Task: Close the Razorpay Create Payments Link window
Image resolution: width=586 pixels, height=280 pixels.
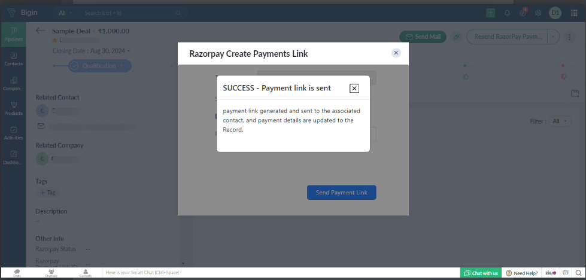Action: tap(396, 53)
